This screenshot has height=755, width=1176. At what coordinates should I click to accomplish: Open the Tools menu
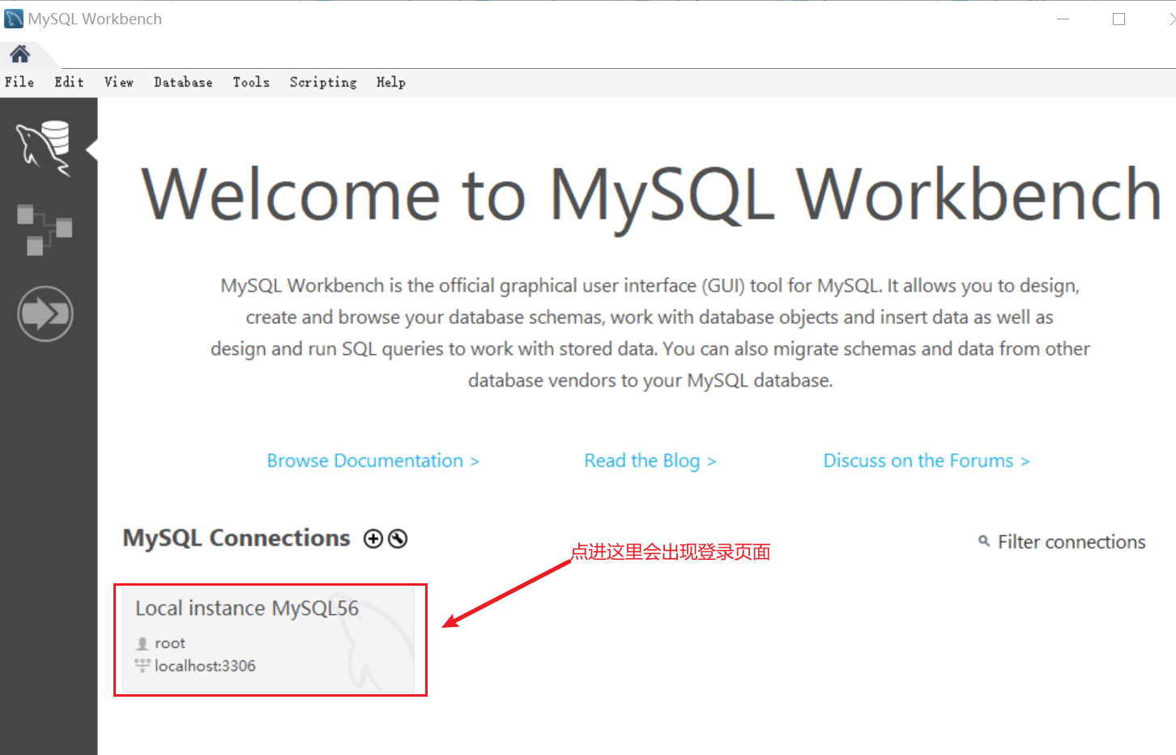251,82
